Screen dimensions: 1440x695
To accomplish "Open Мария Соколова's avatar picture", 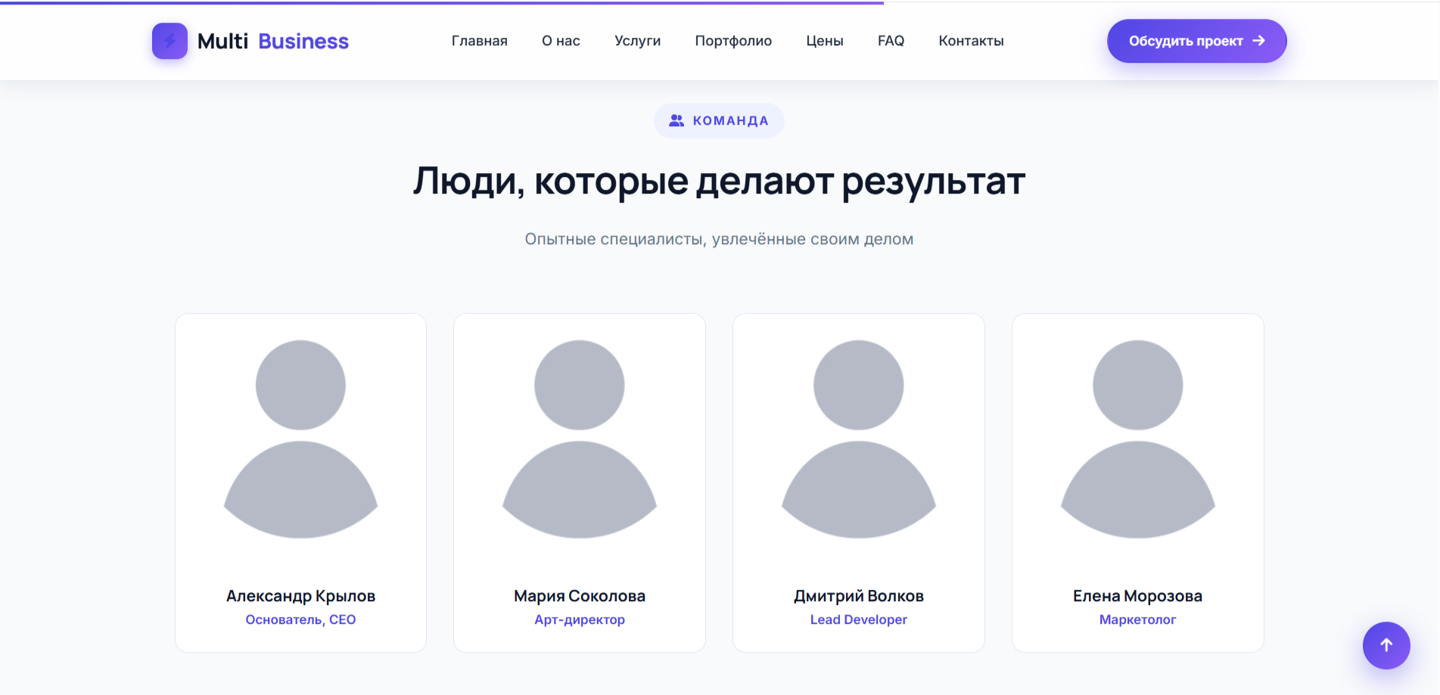I will point(580,439).
